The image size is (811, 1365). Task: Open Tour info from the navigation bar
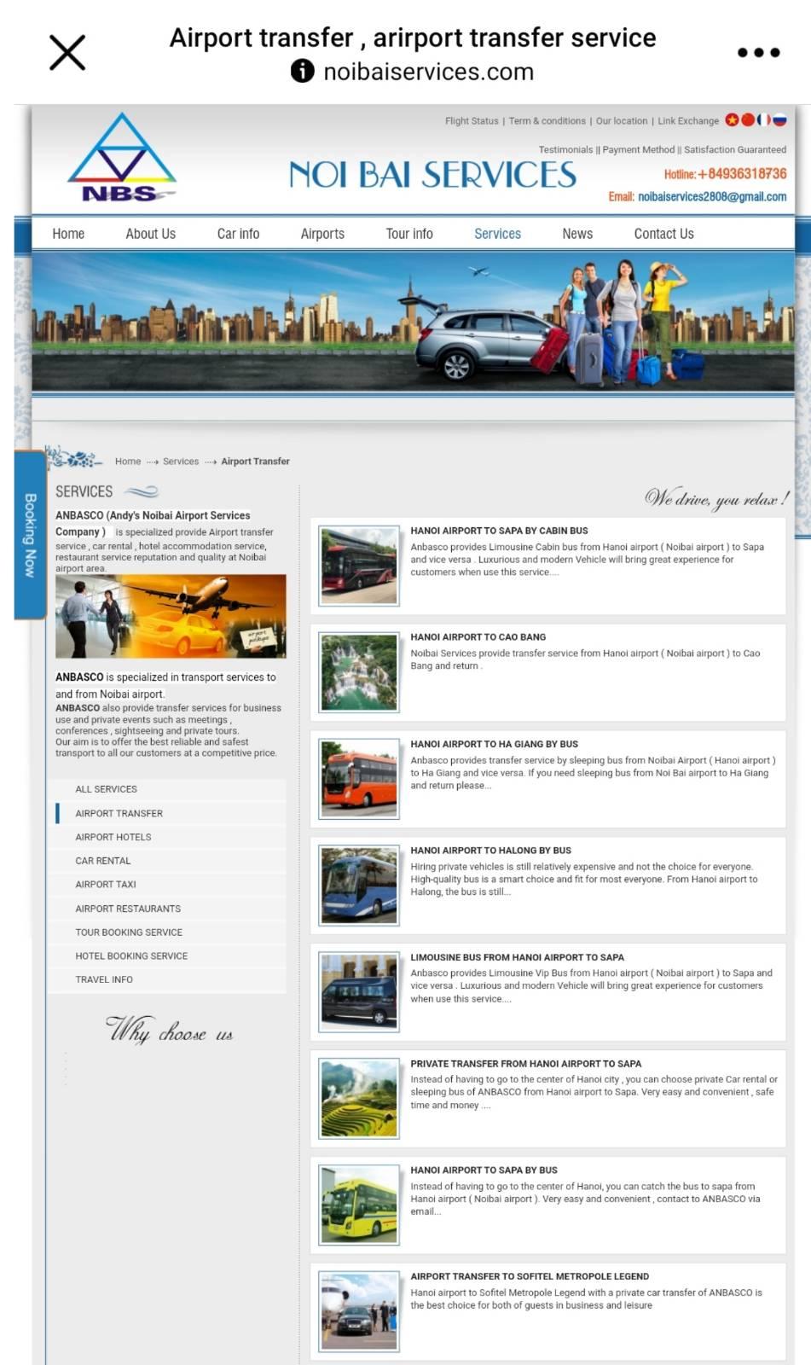[409, 234]
